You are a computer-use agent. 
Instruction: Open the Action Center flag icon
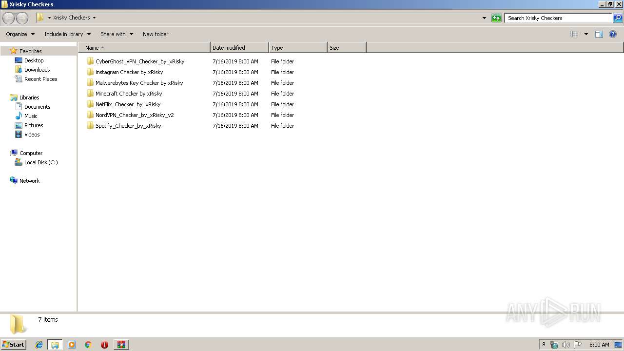578,345
